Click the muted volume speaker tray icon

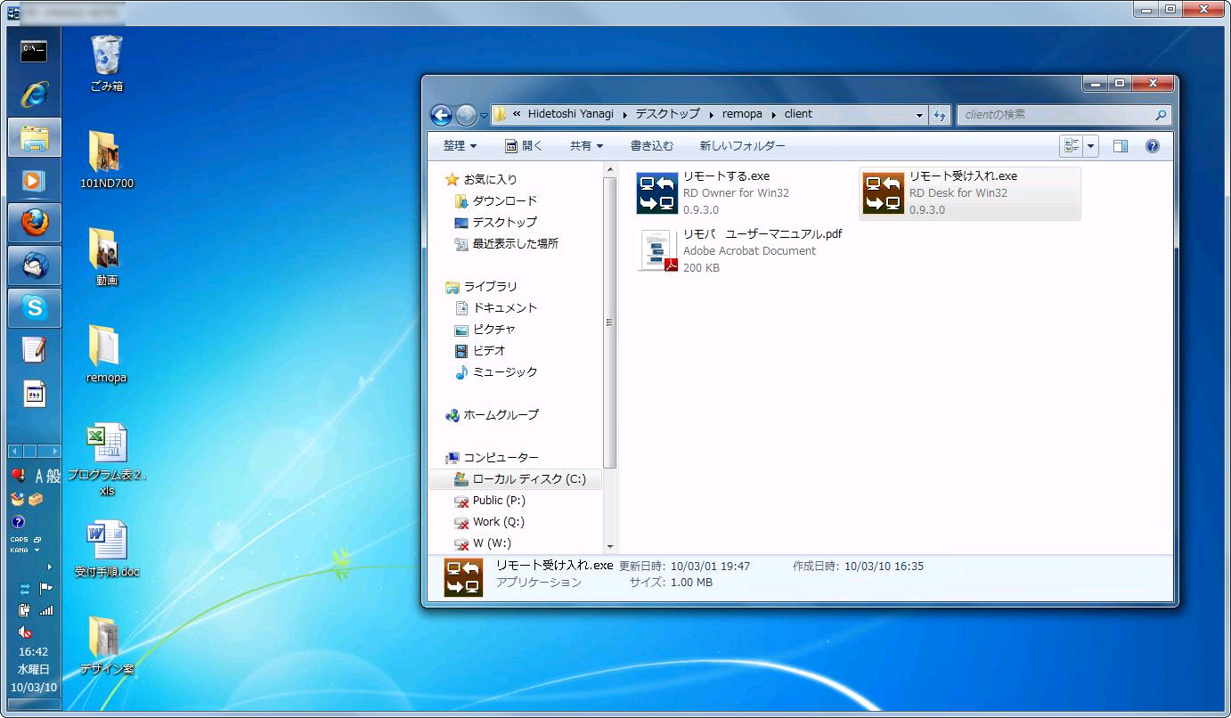25,632
